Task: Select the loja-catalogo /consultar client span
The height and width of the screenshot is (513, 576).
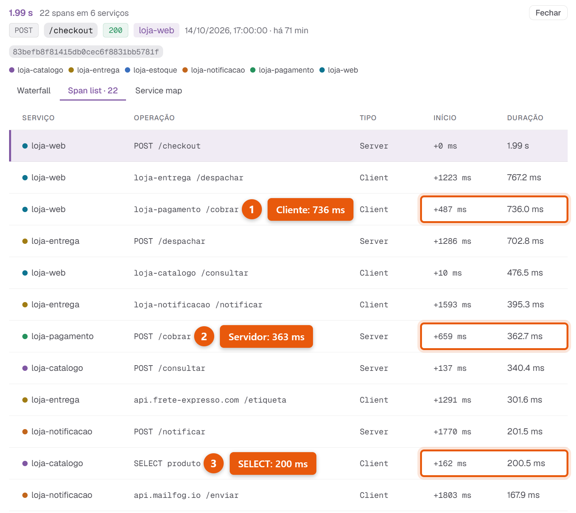Action: 288,273
